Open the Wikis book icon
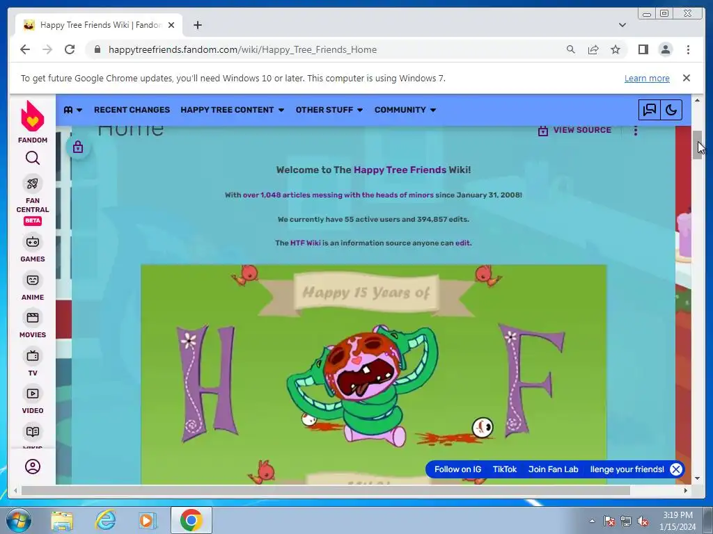The width and height of the screenshot is (713, 534). click(32, 432)
